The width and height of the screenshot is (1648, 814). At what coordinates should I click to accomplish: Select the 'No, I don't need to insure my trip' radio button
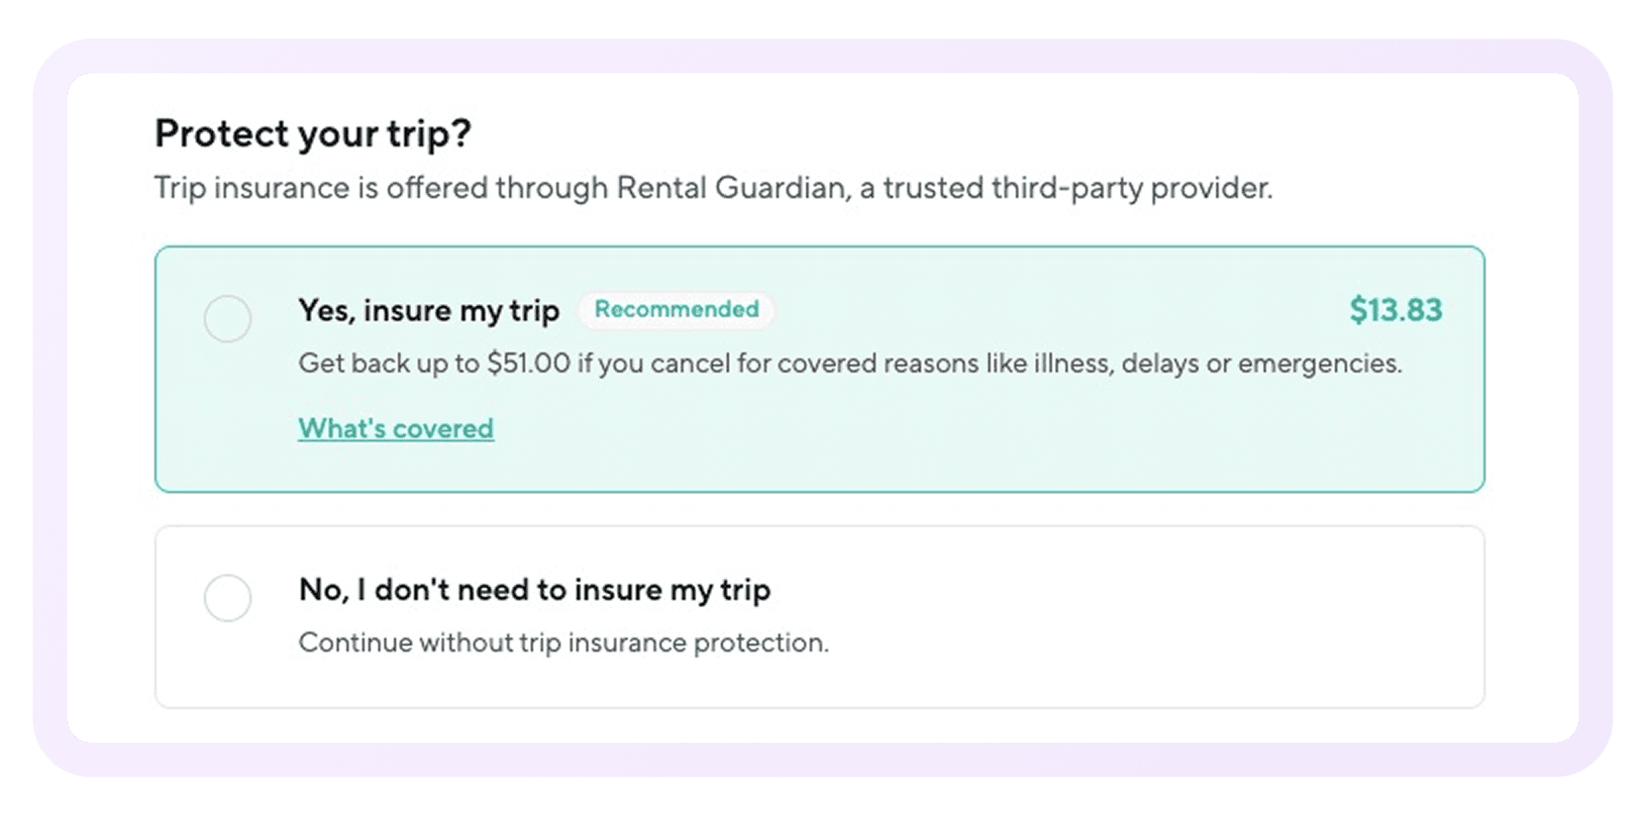[228, 598]
